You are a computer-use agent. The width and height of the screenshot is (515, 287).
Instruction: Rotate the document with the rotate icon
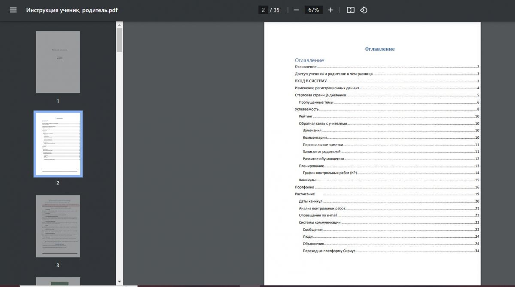pos(364,10)
